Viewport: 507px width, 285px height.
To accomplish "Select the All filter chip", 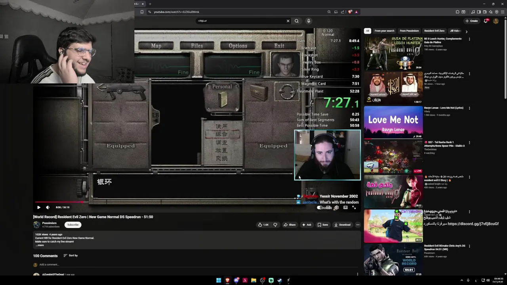I will [x=368, y=31].
